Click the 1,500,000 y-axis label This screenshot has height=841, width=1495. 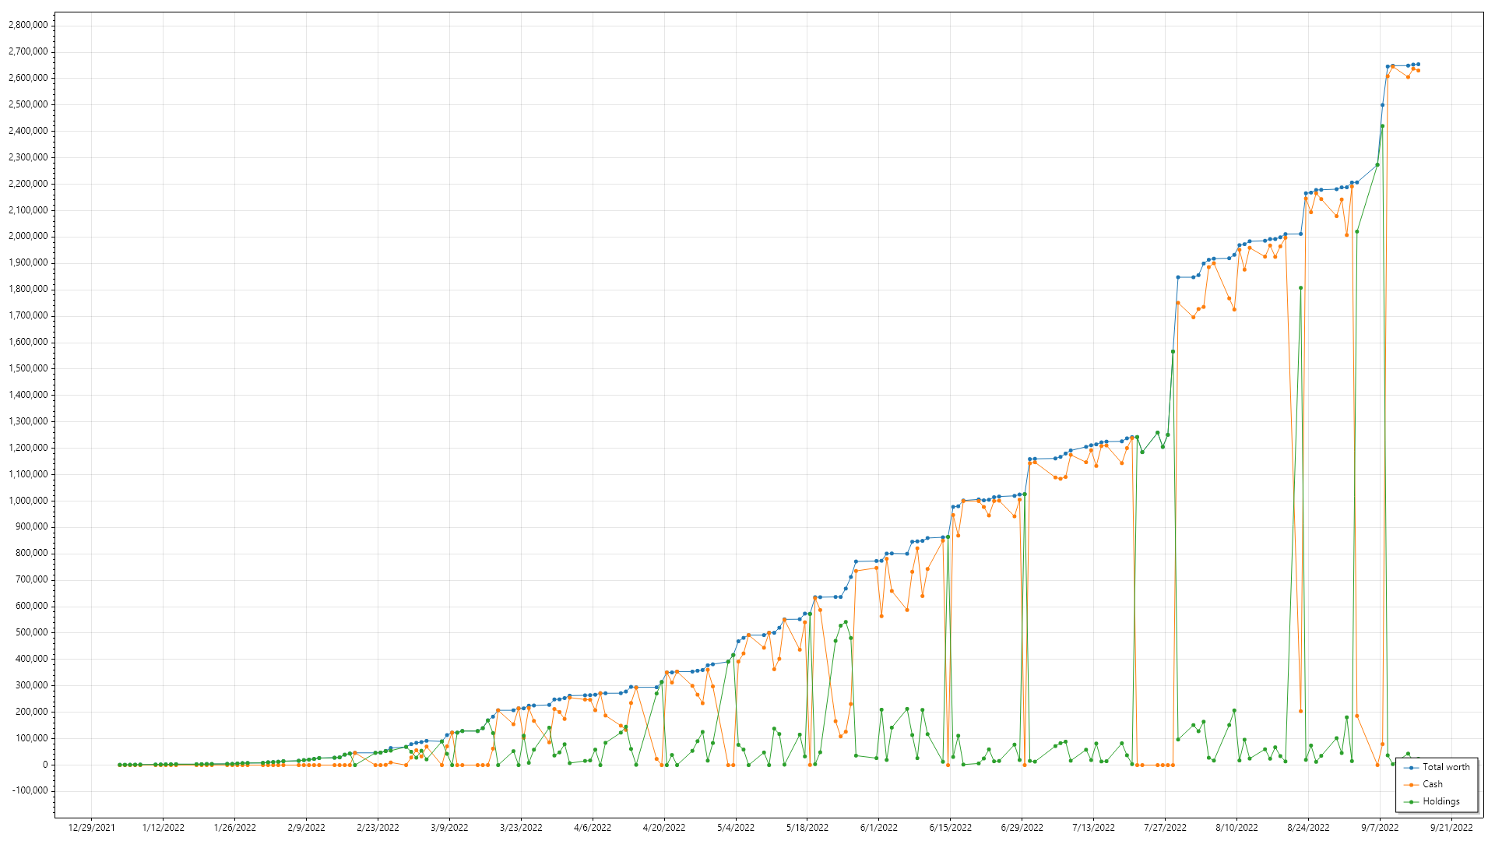[x=28, y=368]
